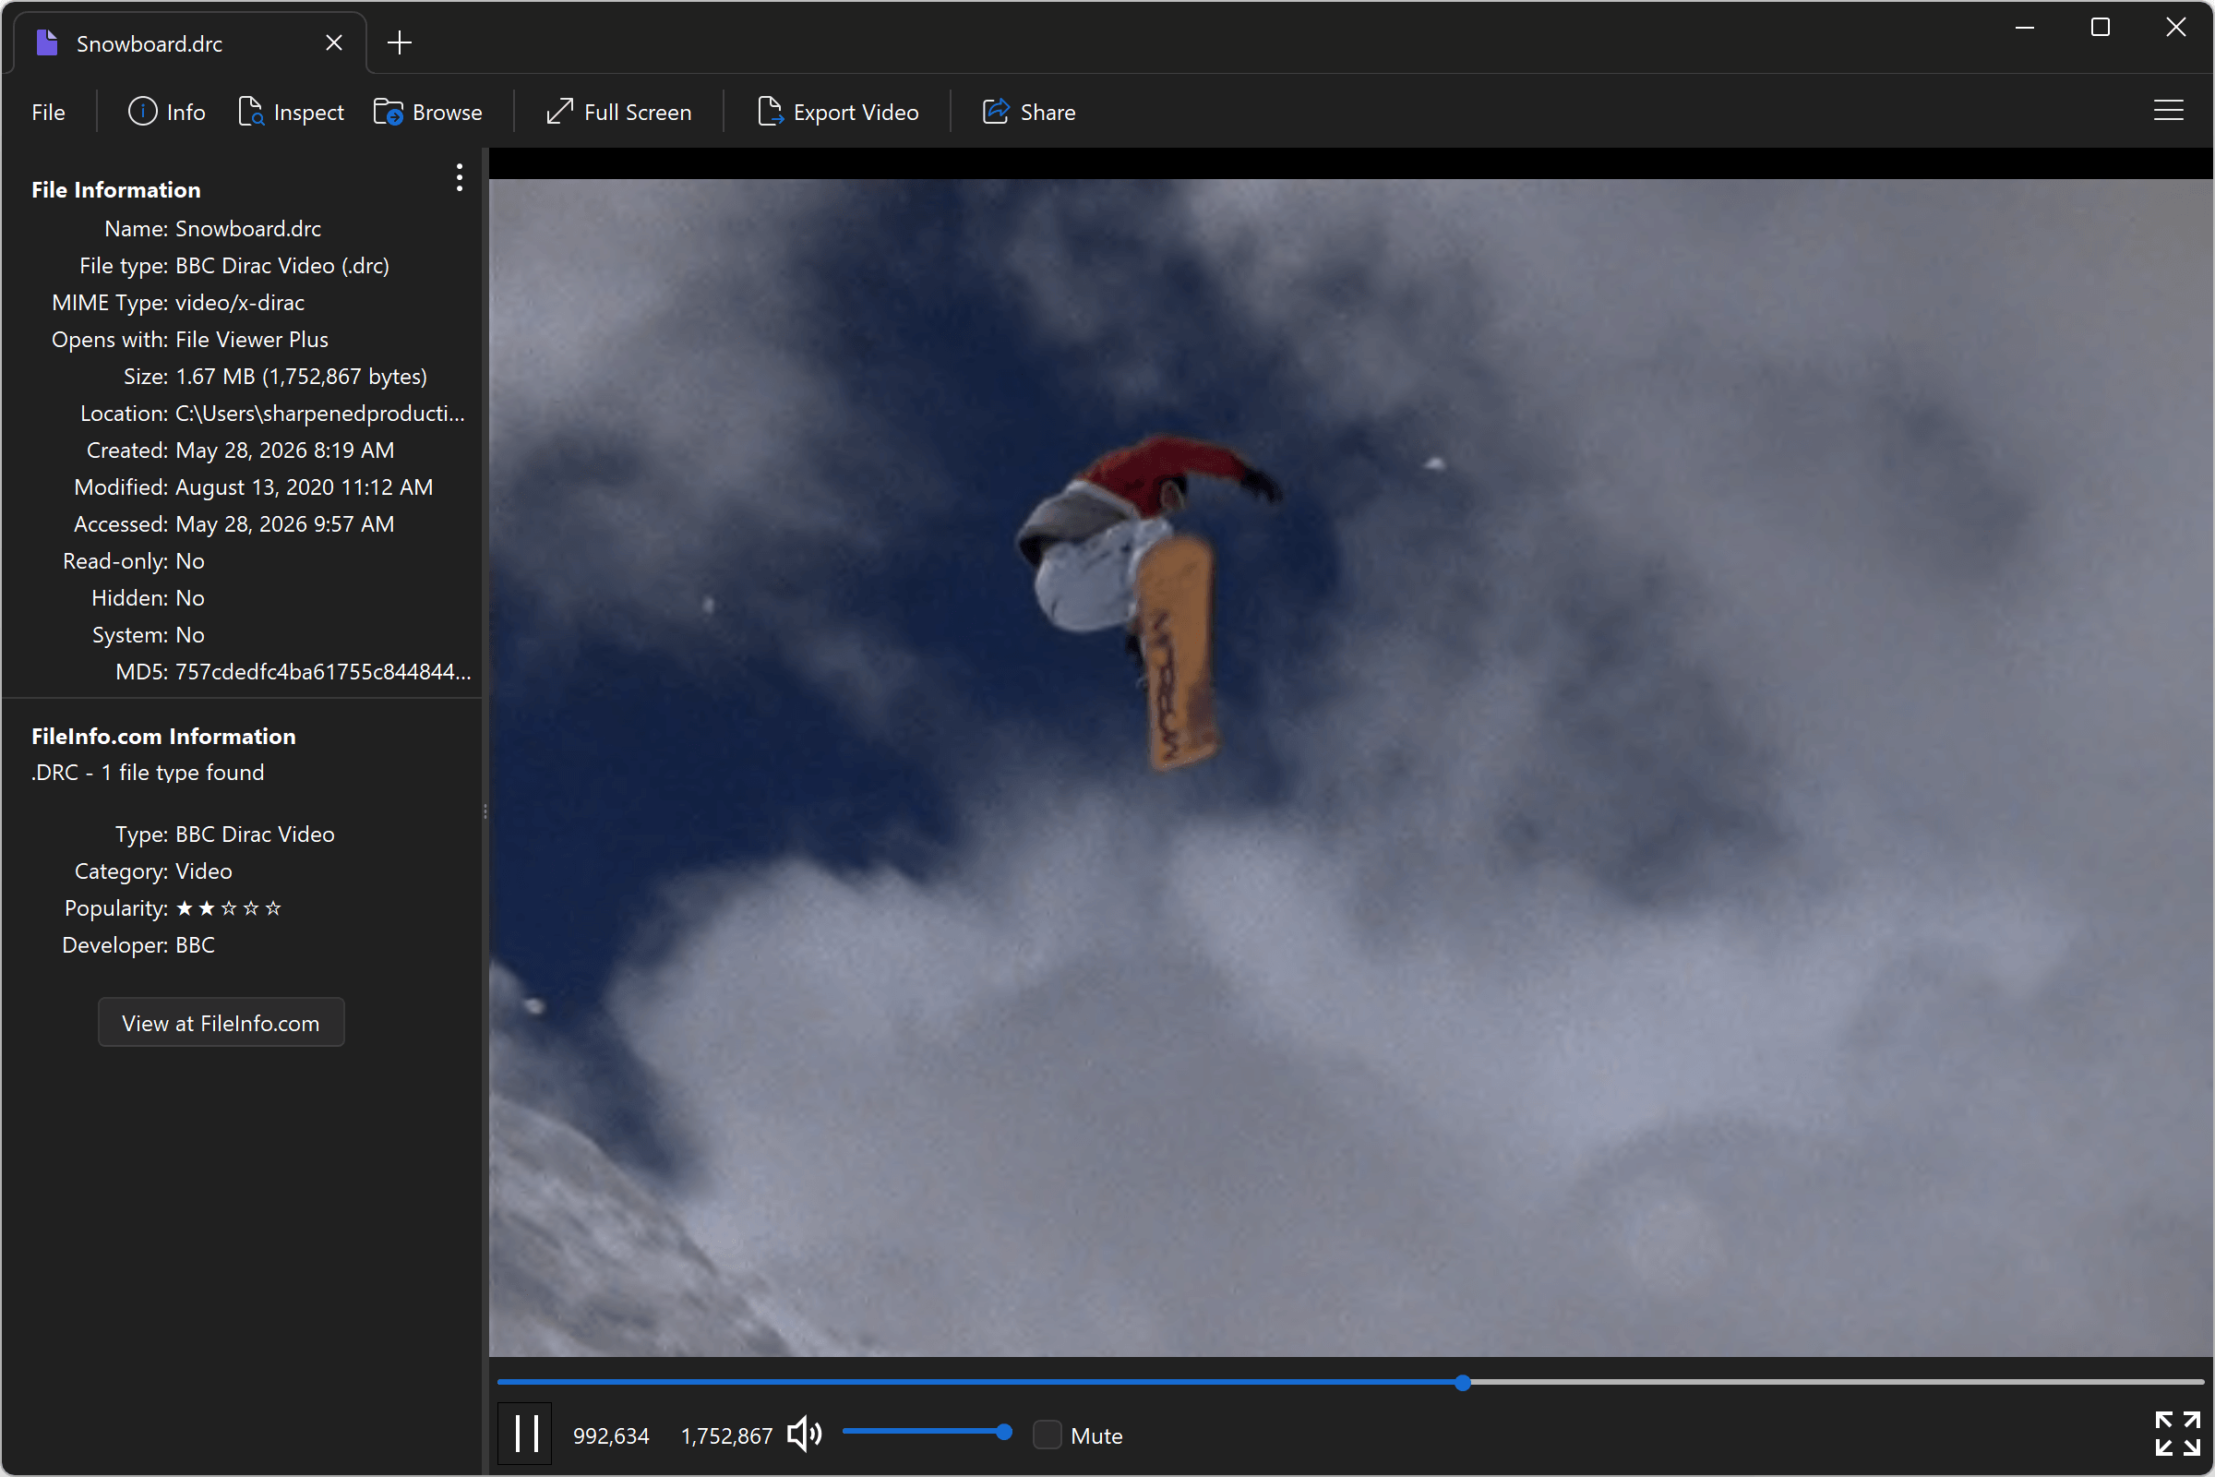Click the size value '1.67 MB (1,752,867 bytes)'
Screen dimensions: 2215x1477
click(301, 377)
